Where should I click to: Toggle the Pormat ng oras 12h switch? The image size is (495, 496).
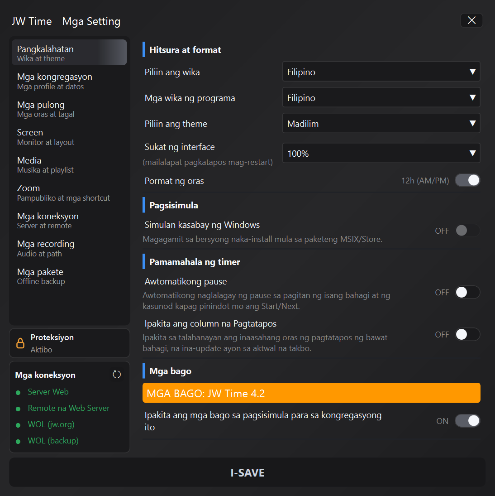click(467, 180)
